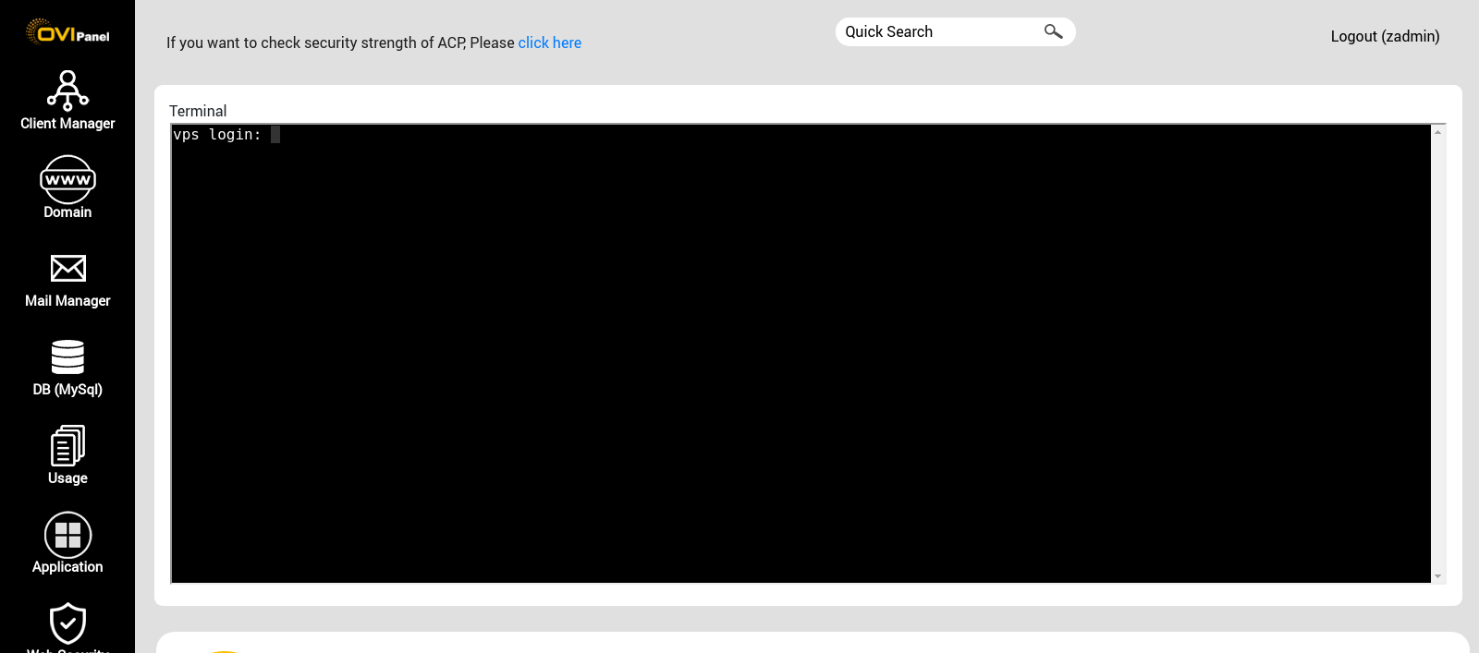This screenshot has width=1479, height=653.
Task: Open the Web Security shield icon
Action: coord(67,623)
